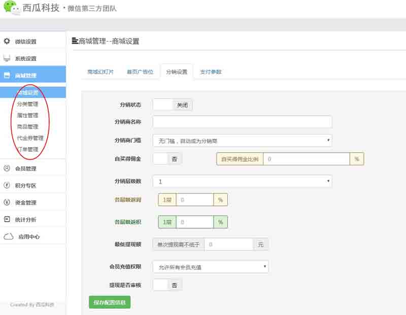Click the WeChat logo icon in header
Image resolution: width=406 pixels, height=315 pixels.
[11, 8]
